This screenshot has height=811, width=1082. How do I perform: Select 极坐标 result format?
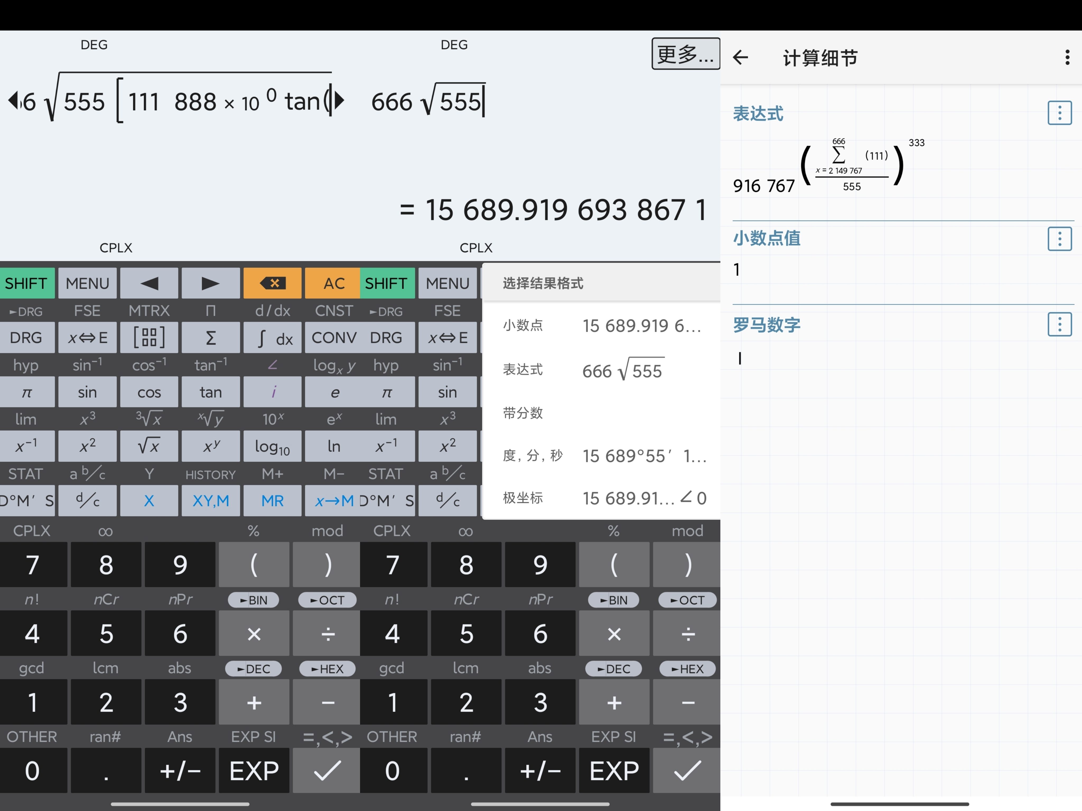click(x=602, y=498)
